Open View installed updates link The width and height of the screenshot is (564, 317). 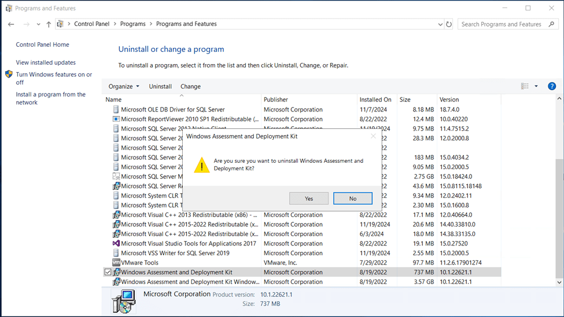coord(46,62)
